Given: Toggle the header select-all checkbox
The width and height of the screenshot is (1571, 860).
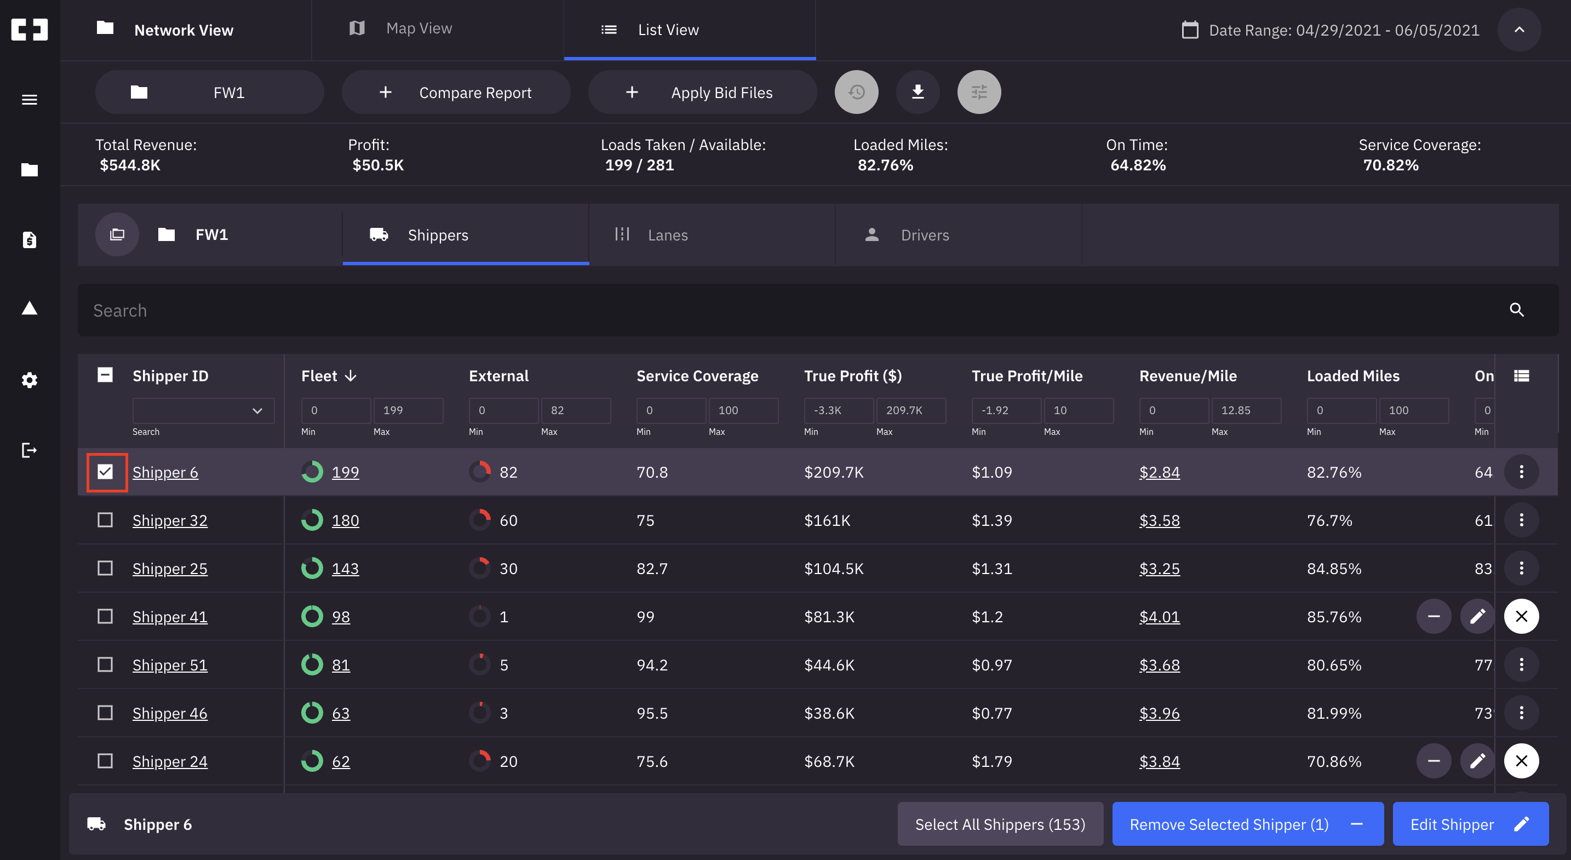Looking at the screenshot, I should 106,375.
